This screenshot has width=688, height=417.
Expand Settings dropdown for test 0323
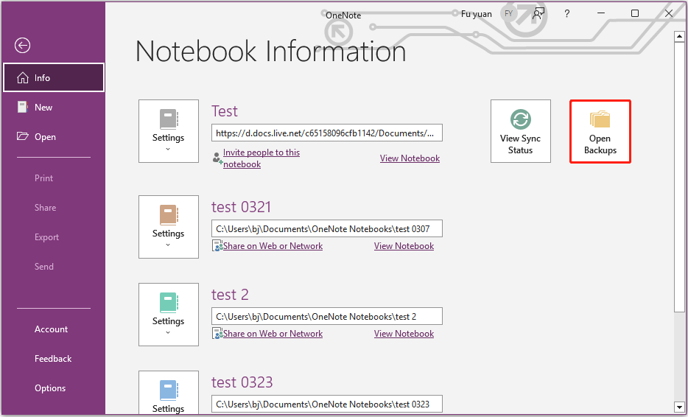[x=169, y=392]
